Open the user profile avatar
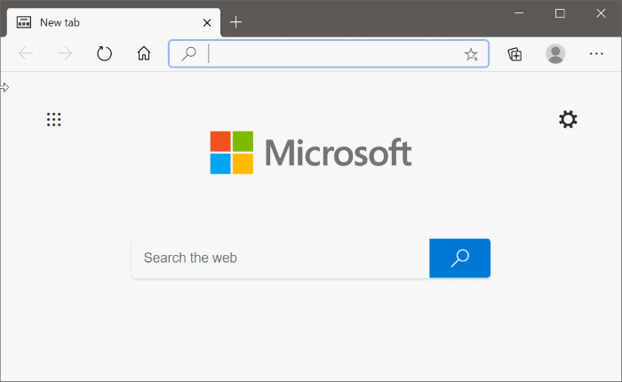Screen dimensions: 622x382 click(x=555, y=53)
